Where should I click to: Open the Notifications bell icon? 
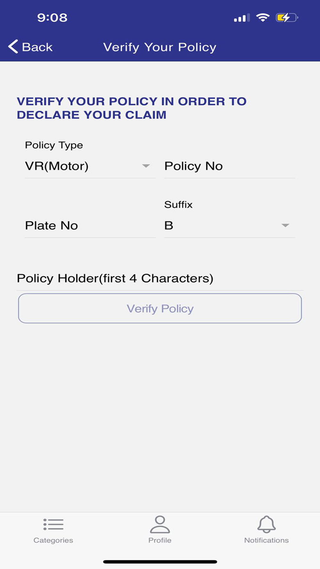click(x=267, y=524)
